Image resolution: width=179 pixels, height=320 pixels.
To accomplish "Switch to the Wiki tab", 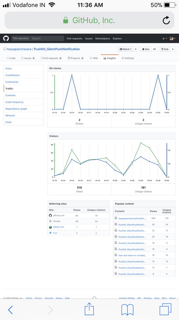I will (94, 58).
